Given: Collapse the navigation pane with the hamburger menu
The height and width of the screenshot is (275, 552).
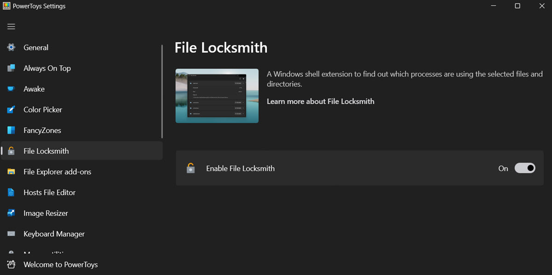Looking at the screenshot, I should point(11,26).
